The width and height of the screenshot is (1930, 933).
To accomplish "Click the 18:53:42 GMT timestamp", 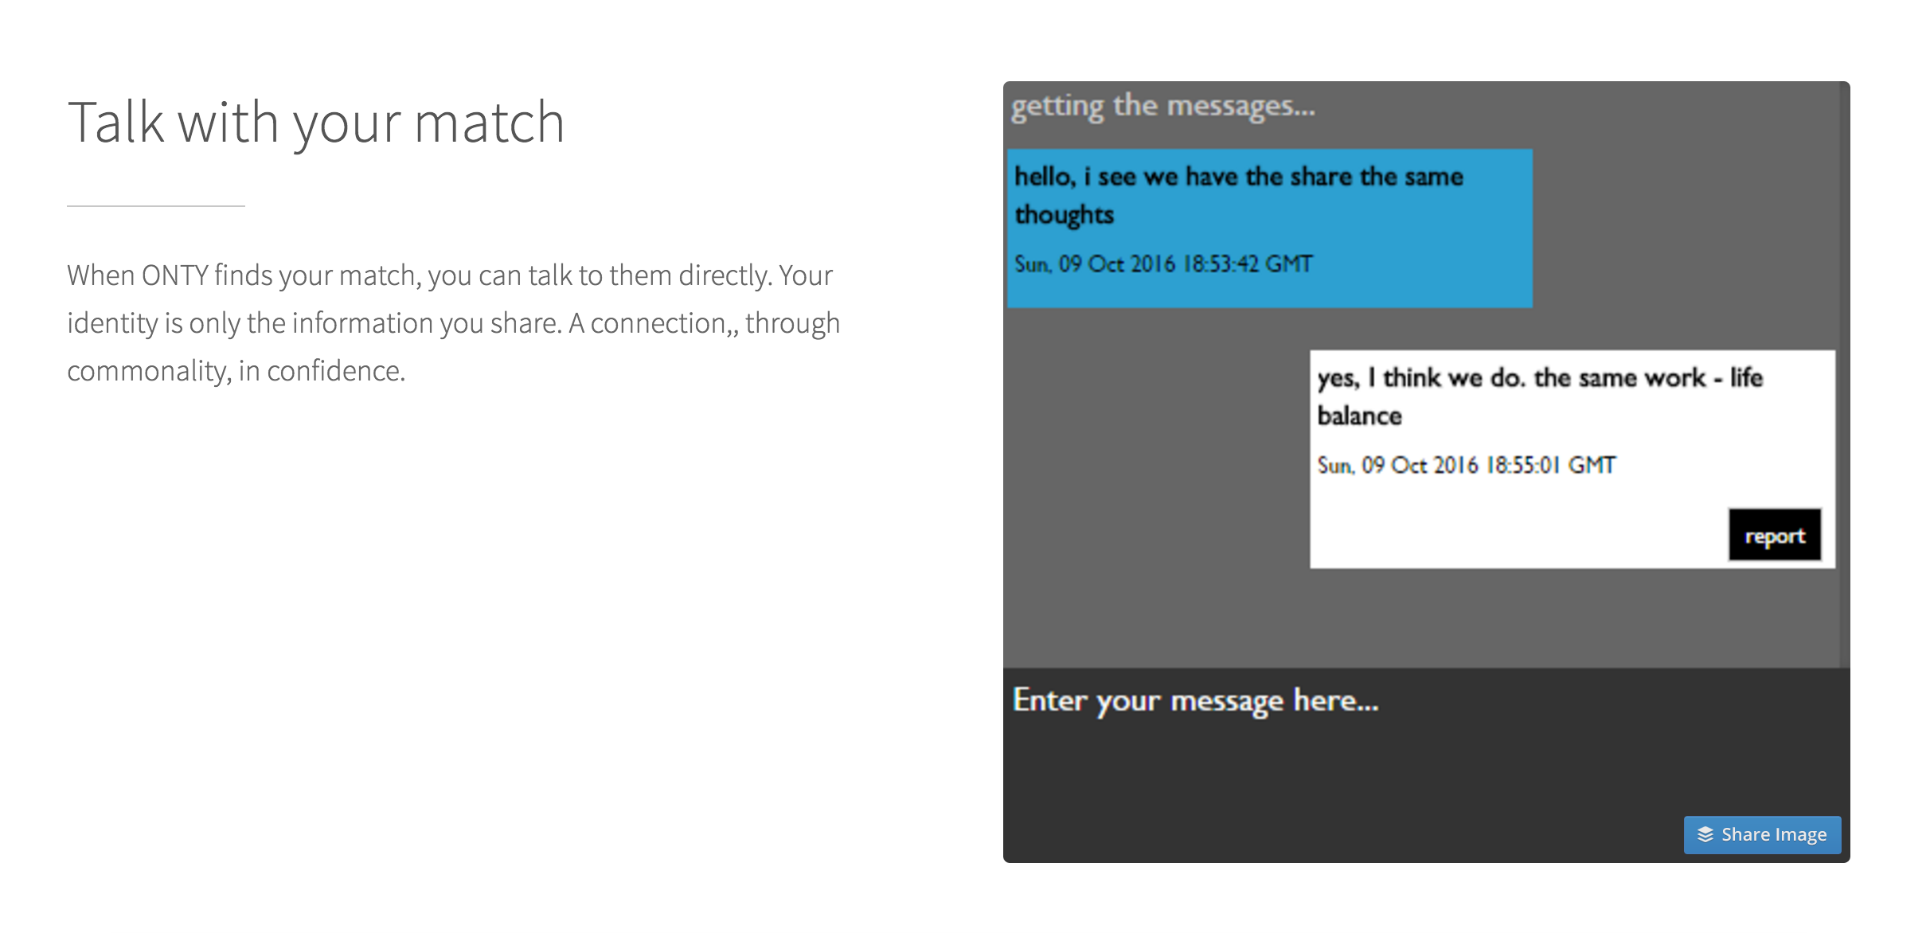I will pos(1163,264).
